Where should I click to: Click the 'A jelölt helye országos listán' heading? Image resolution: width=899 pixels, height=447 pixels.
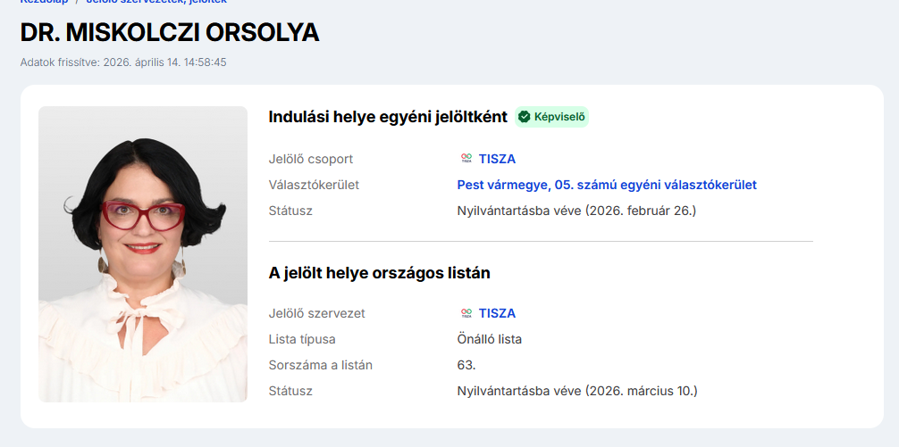(379, 273)
